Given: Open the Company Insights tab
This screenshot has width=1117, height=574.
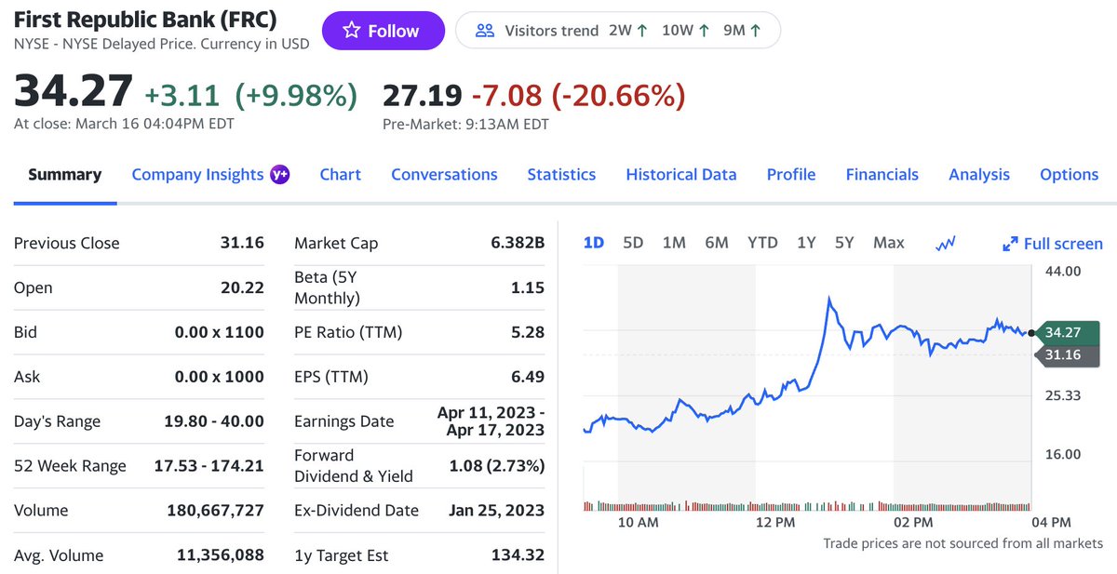Looking at the screenshot, I should point(197,175).
